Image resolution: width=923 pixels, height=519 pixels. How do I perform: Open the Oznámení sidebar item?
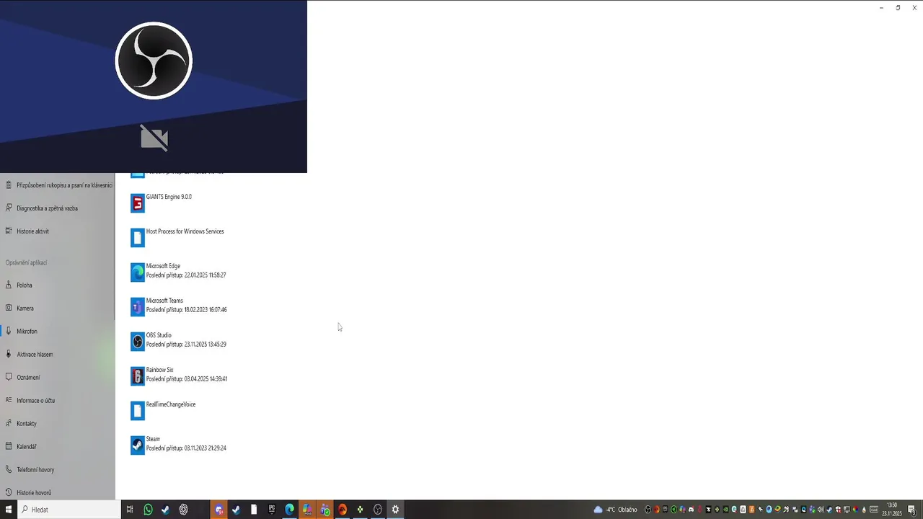point(58,377)
